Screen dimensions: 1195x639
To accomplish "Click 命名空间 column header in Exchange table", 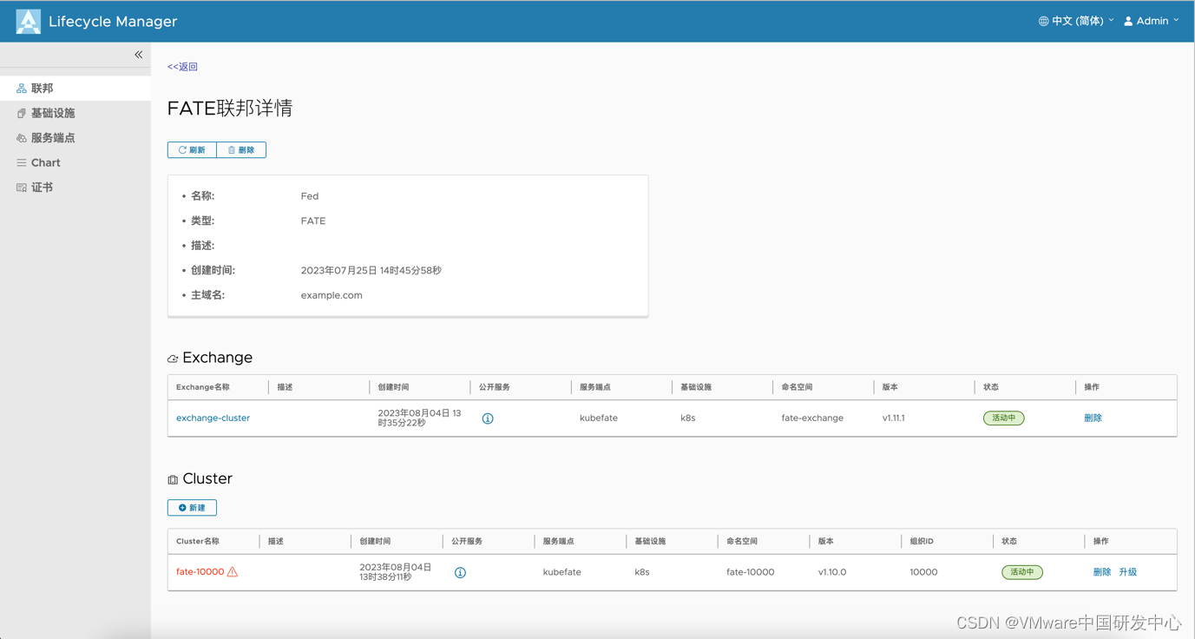I will pyautogui.click(x=797, y=387).
